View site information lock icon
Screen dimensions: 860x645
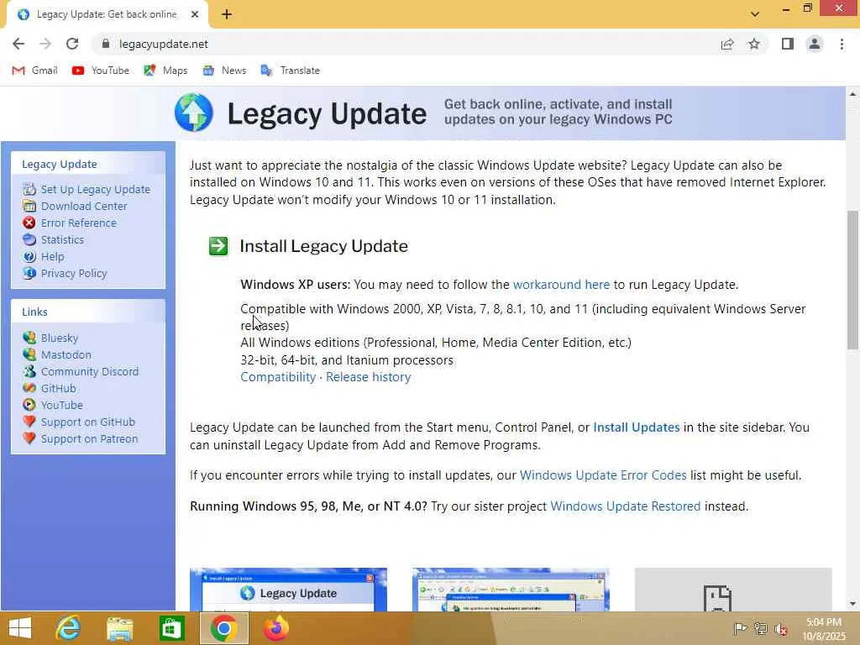tap(106, 44)
